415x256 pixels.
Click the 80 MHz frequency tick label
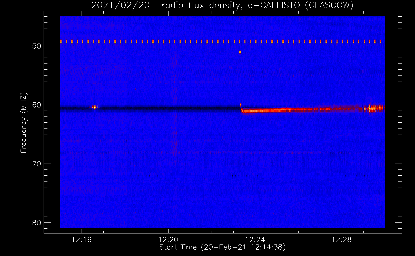coord(37,223)
